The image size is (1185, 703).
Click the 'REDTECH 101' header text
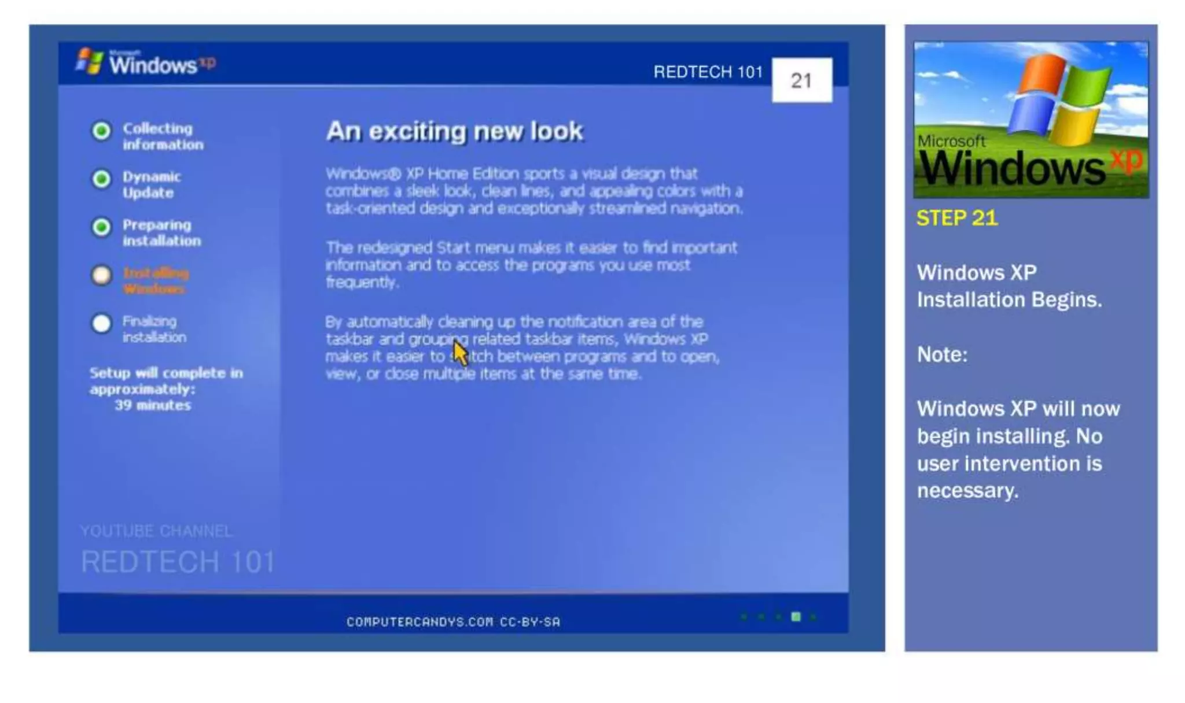[708, 72]
